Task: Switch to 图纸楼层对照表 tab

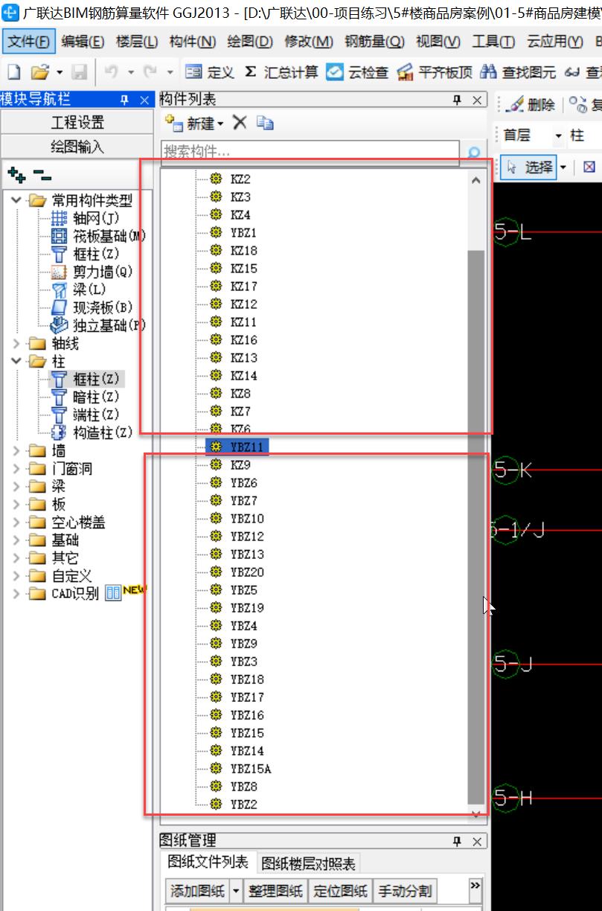Action: (307, 863)
